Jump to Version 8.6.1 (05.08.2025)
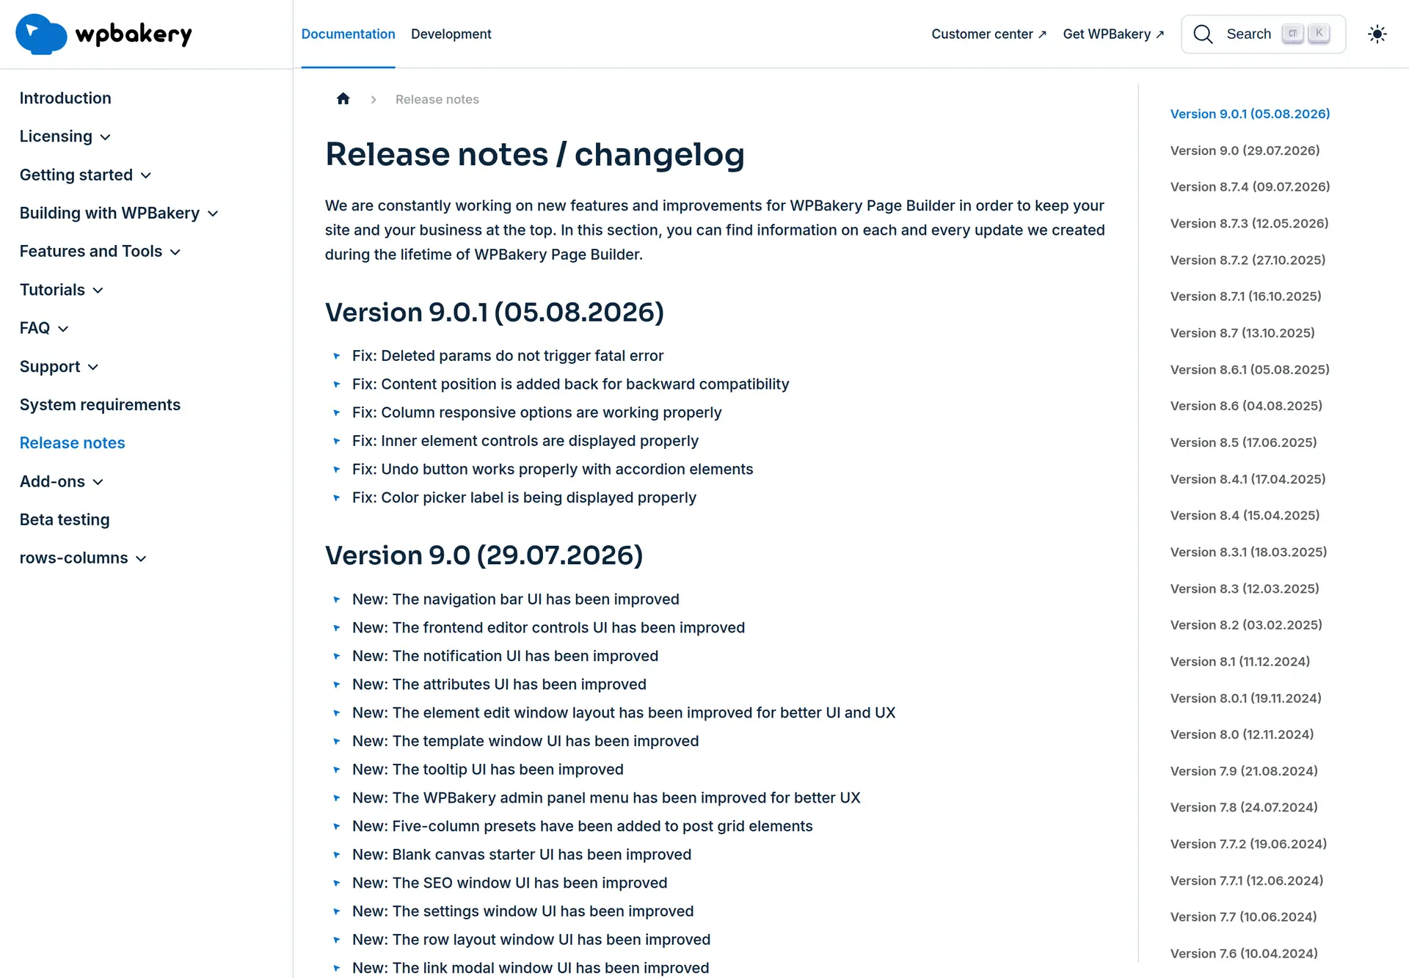This screenshot has height=978, width=1409. (1250, 369)
